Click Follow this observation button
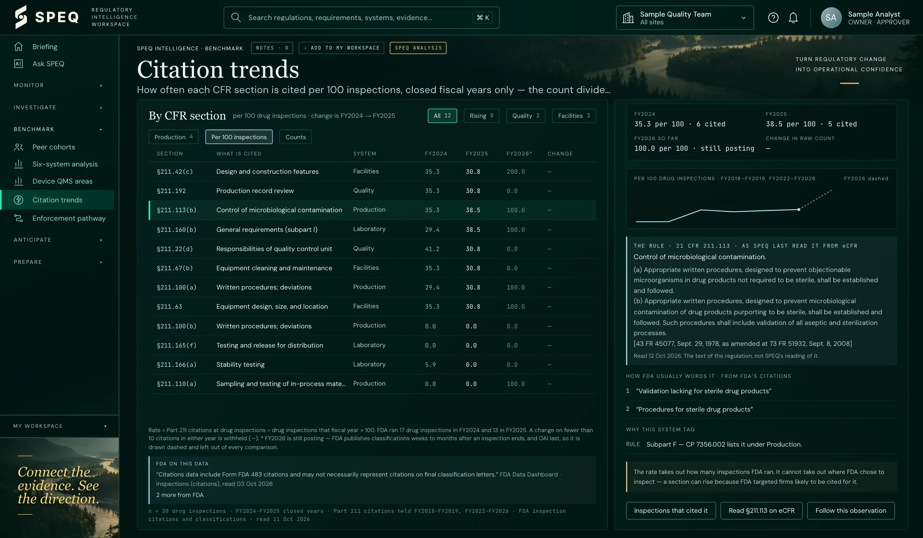 coord(851,511)
